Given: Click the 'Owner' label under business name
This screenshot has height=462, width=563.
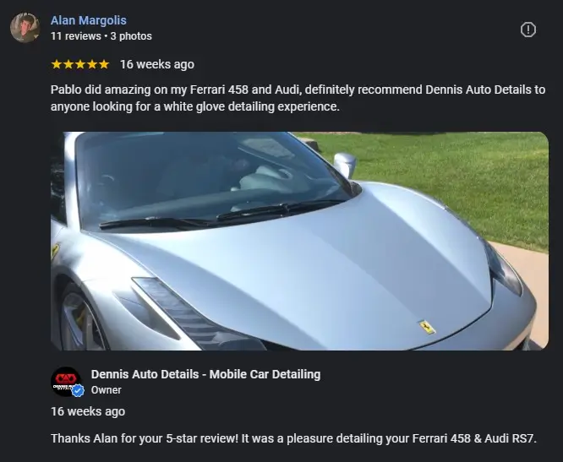Looking at the screenshot, I should [x=107, y=390].
